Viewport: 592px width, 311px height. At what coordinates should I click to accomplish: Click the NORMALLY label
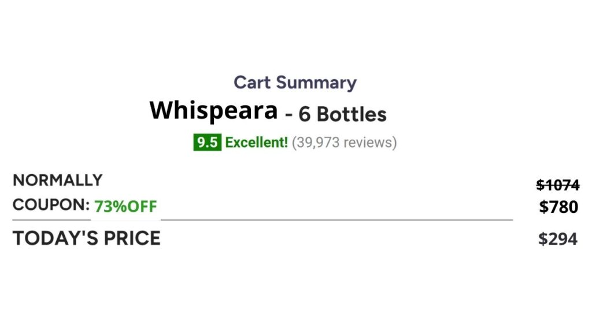(x=57, y=180)
